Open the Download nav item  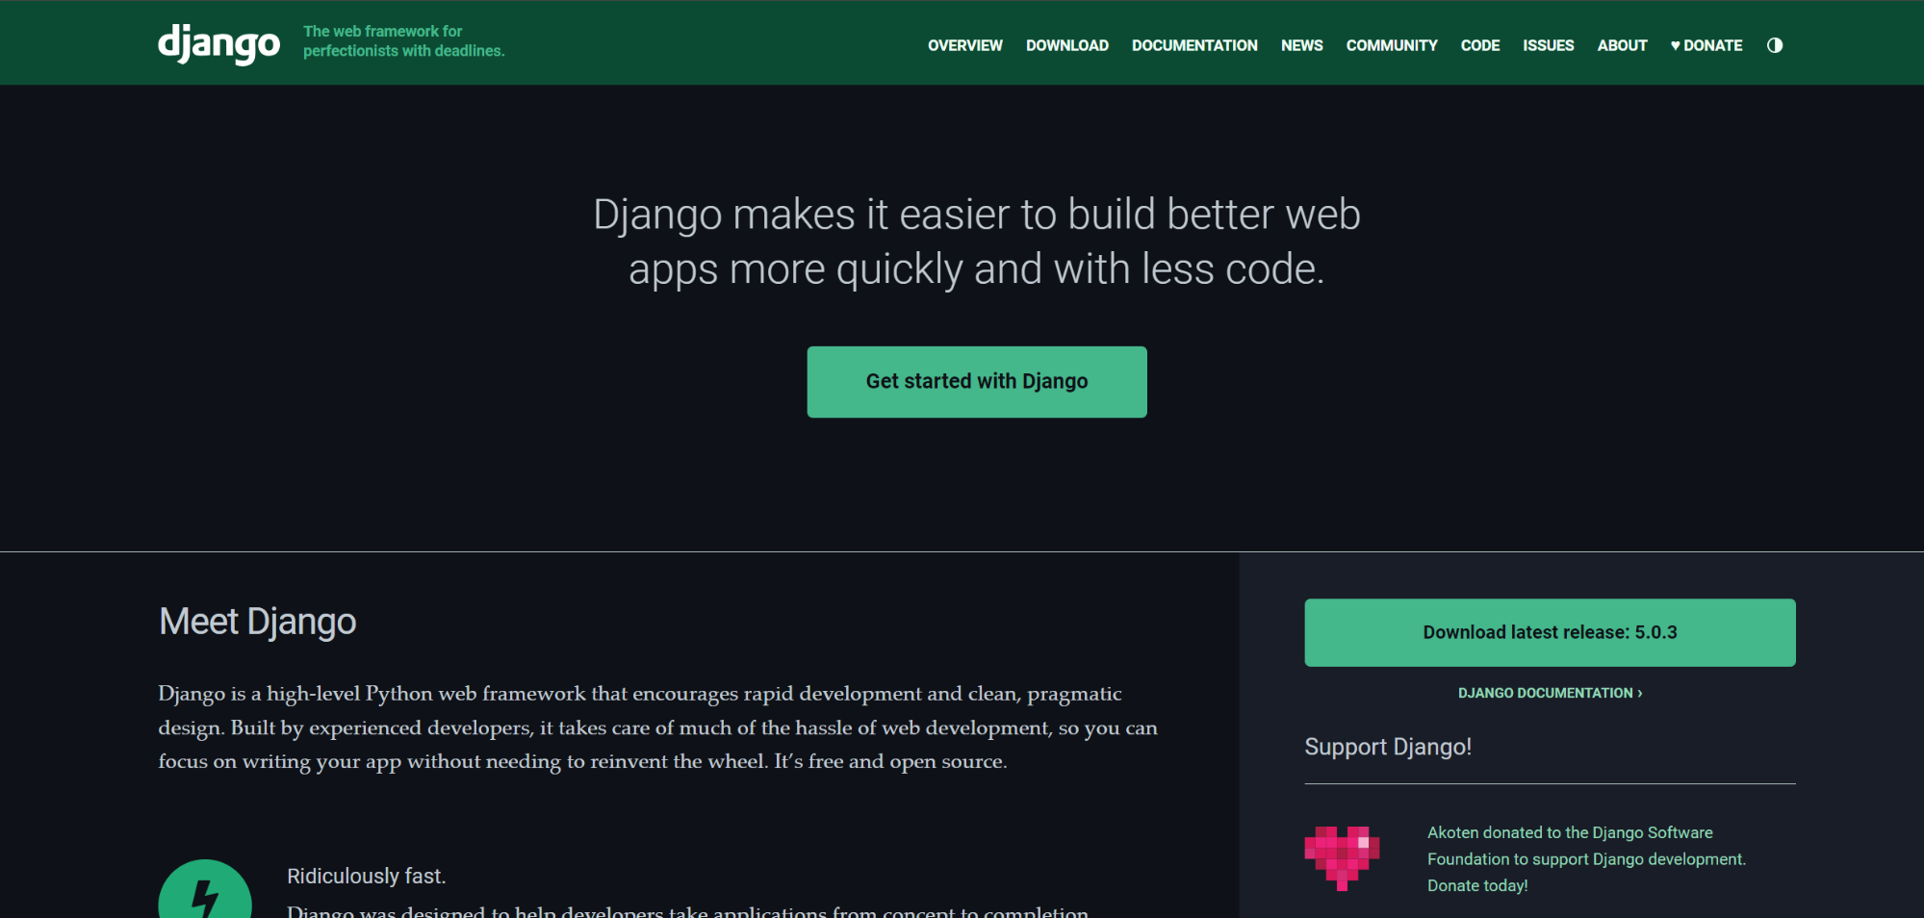(x=1066, y=45)
